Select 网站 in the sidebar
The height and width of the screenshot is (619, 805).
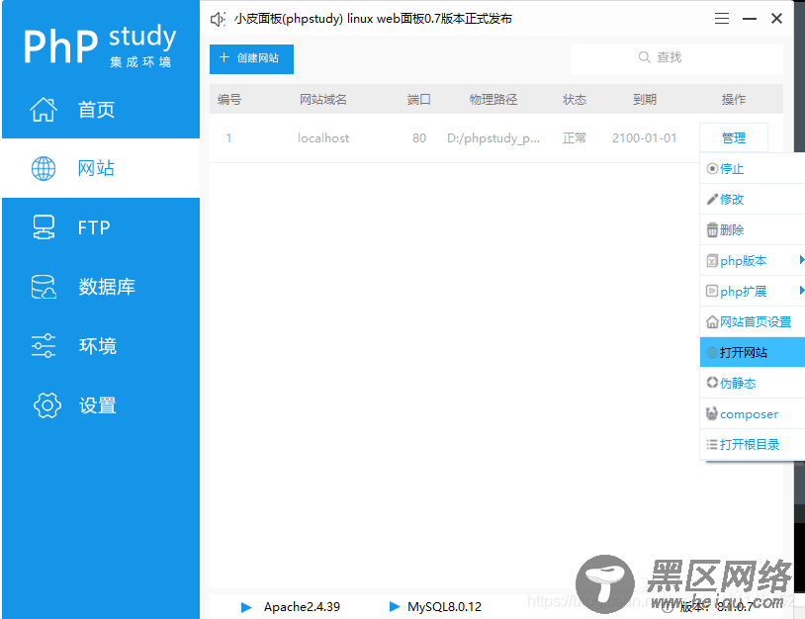coord(101,168)
